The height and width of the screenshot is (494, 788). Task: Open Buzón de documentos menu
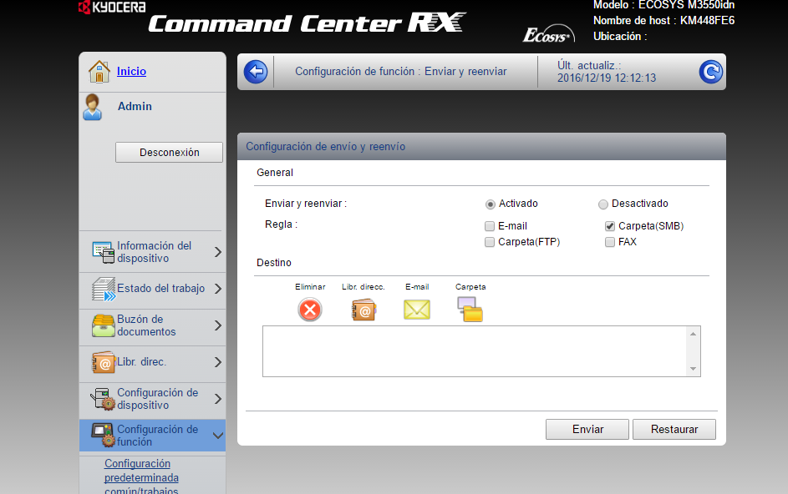point(152,325)
